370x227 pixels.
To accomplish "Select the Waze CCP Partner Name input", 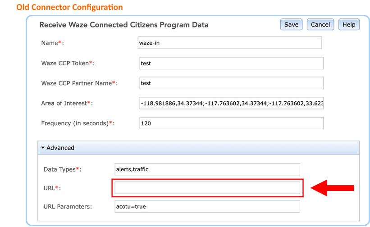I will pyautogui.click(x=231, y=83).
